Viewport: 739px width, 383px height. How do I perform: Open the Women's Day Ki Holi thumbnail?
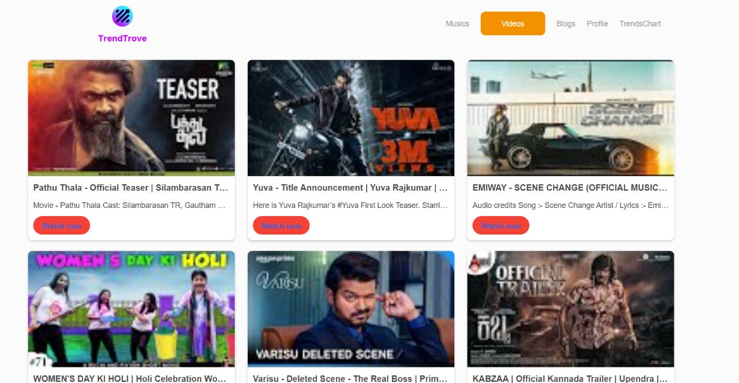pos(132,309)
